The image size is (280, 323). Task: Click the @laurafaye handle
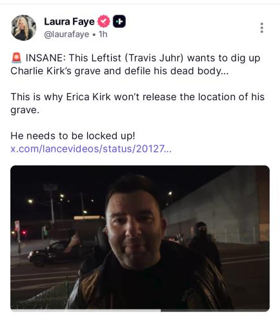tap(66, 34)
